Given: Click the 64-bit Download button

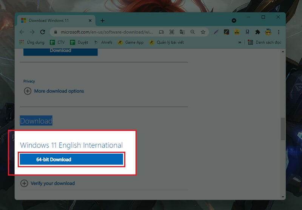Looking at the screenshot, I should point(71,159).
